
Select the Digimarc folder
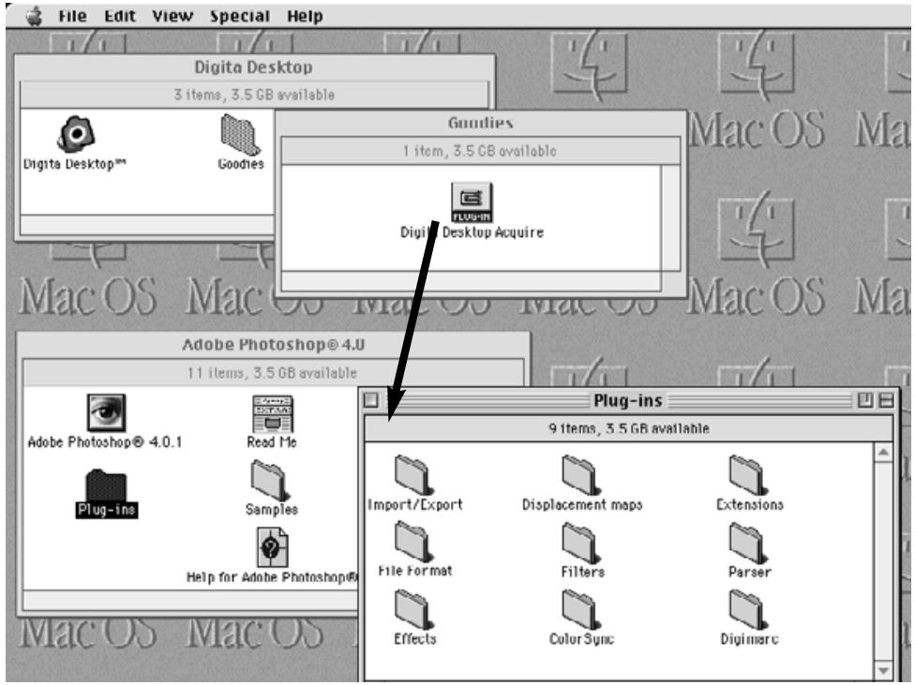pyautogui.click(x=749, y=610)
